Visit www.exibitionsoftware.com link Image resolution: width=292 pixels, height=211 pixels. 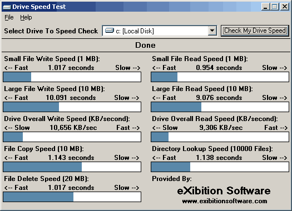pos(225,201)
